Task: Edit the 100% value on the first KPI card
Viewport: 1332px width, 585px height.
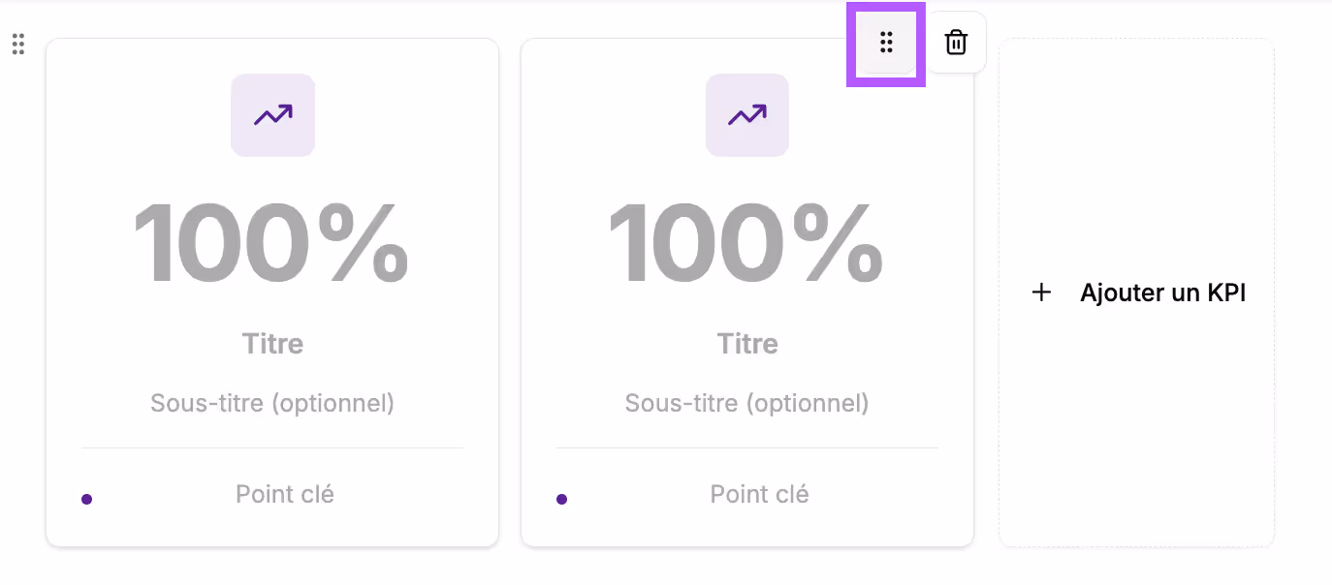Action: point(272,242)
